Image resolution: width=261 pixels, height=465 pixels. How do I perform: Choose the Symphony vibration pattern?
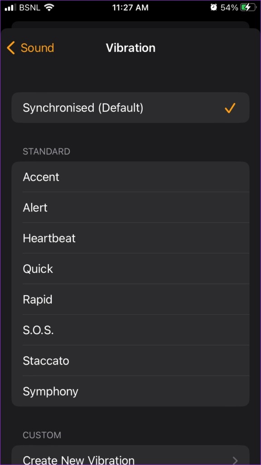click(x=130, y=391)
